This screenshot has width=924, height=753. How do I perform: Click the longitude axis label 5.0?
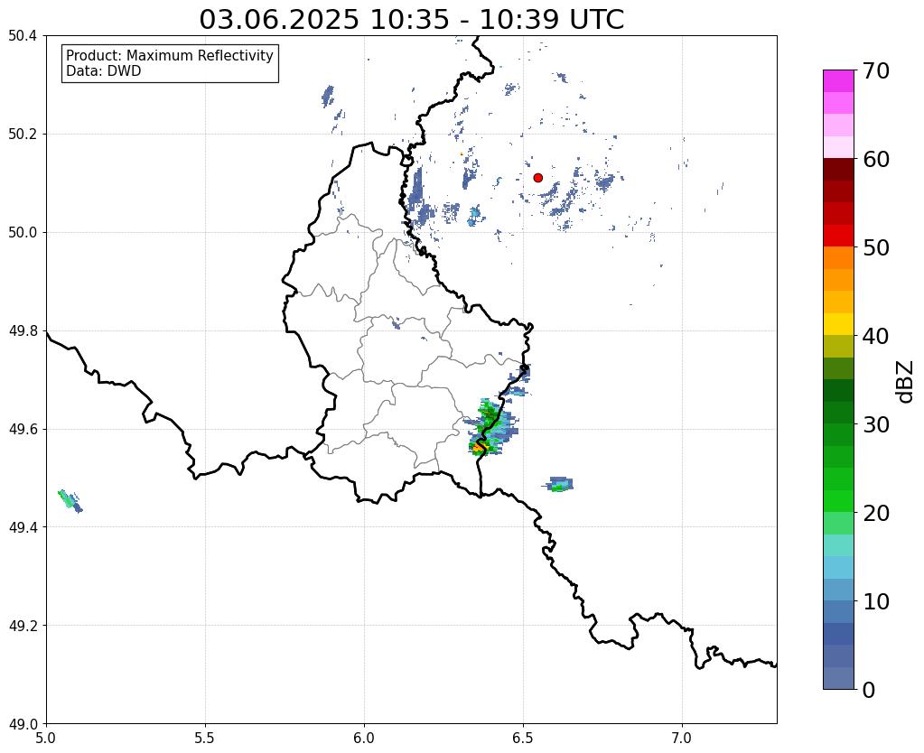46,738
